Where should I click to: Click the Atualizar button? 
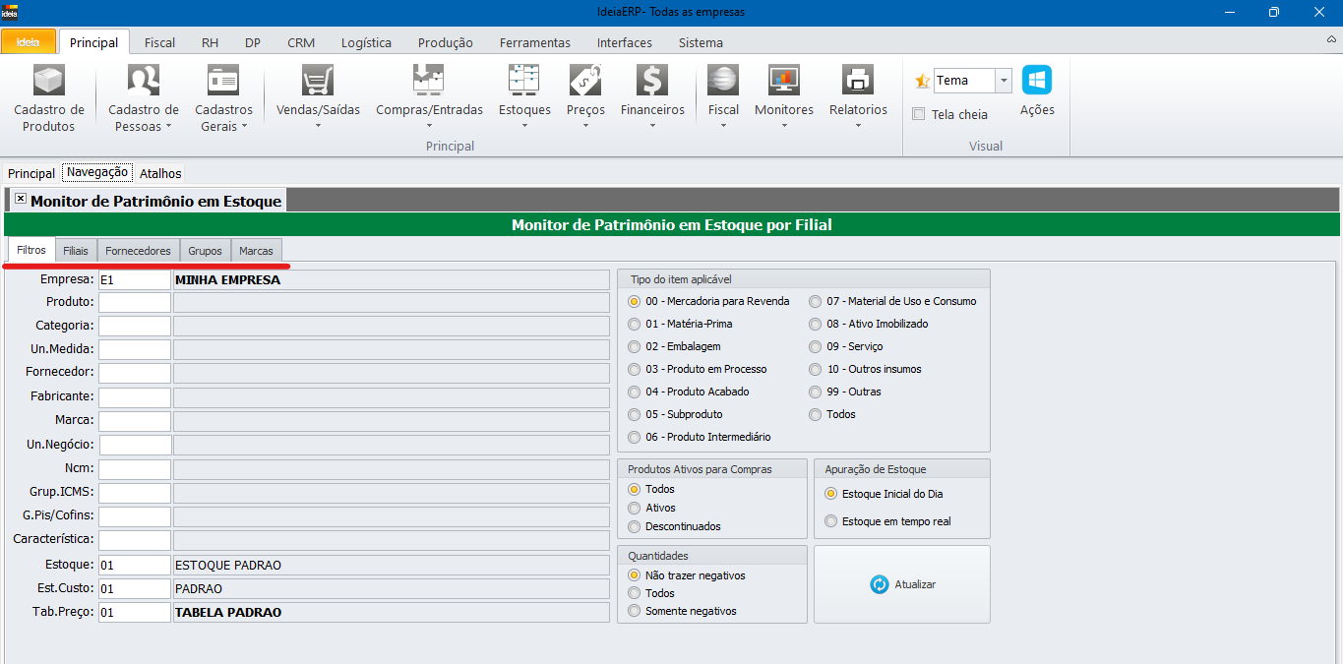coord(902,584)
